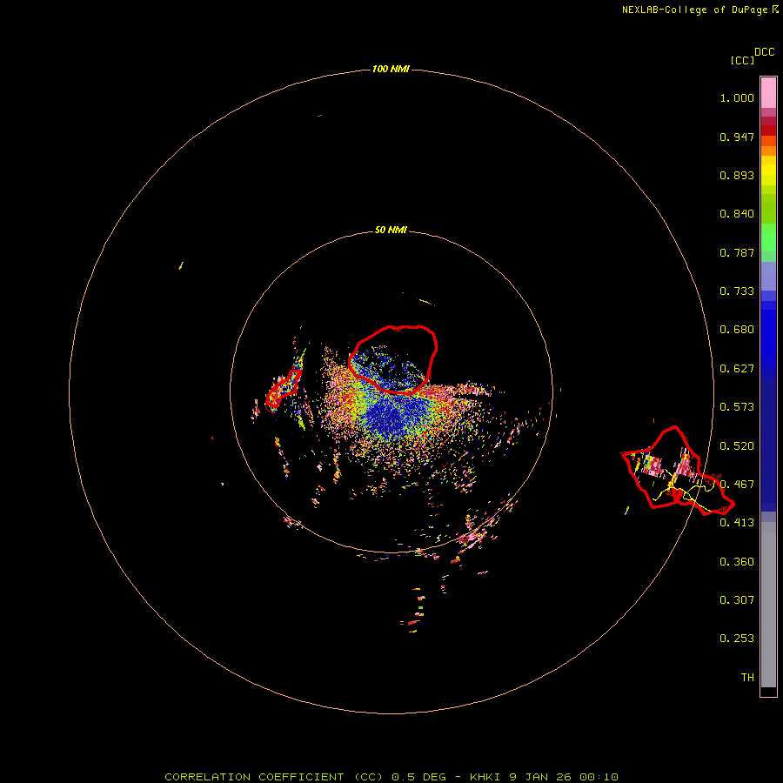Pick the gray swatch beside 0.307
Image resolution: width=783 pixels, height=783 pixels.
[768, 606]
